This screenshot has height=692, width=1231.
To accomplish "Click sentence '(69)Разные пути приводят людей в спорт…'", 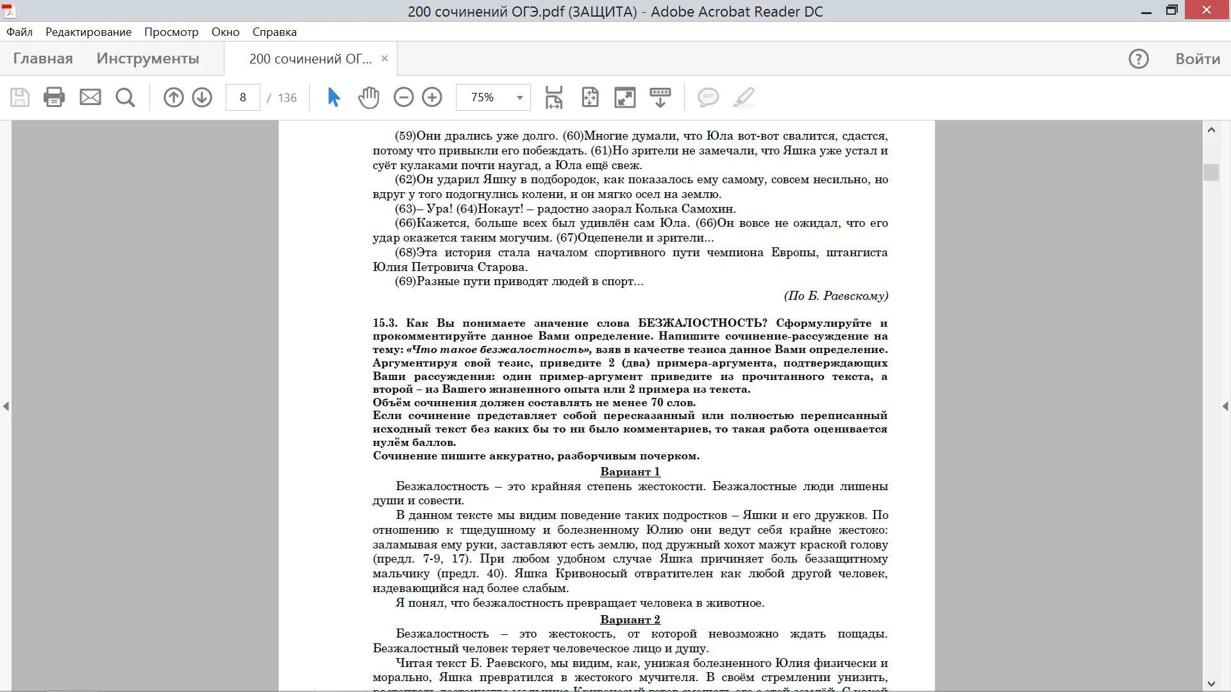I will pos(519,281).
